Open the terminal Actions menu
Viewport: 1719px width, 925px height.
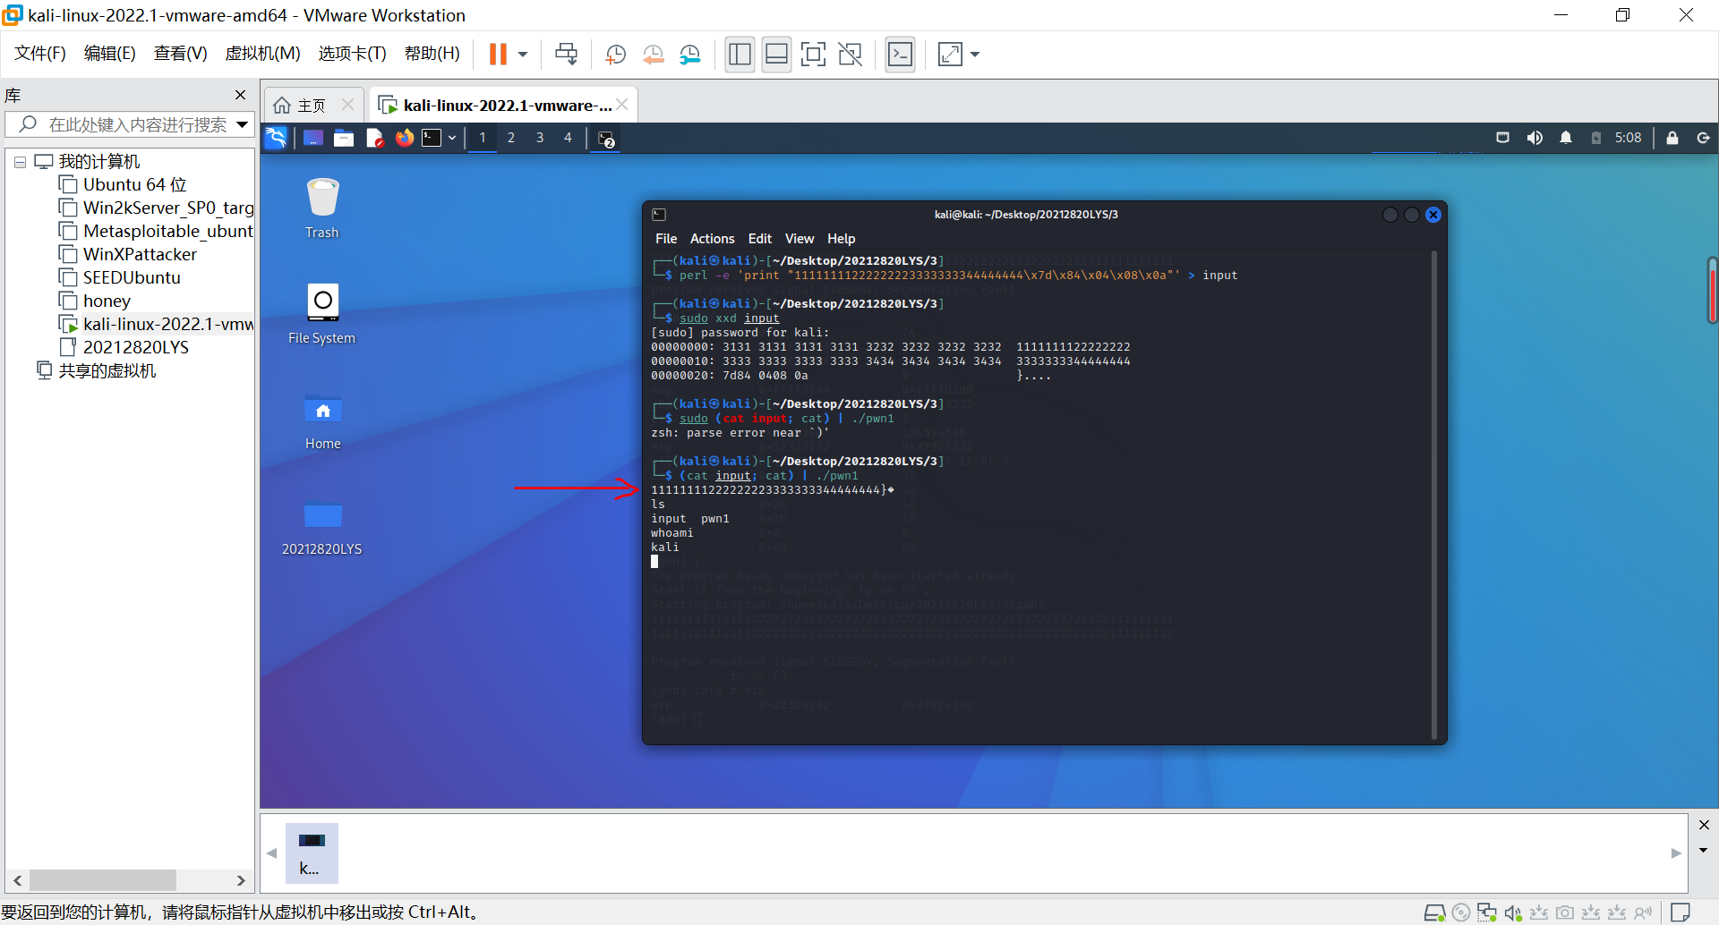(x=712, y=239)
